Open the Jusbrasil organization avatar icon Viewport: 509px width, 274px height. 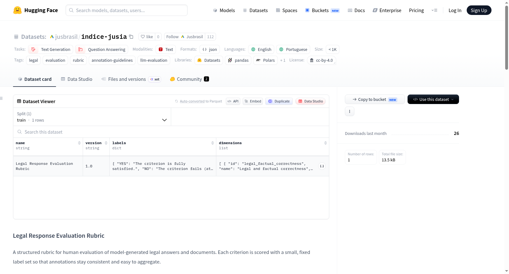coord(183,37)
